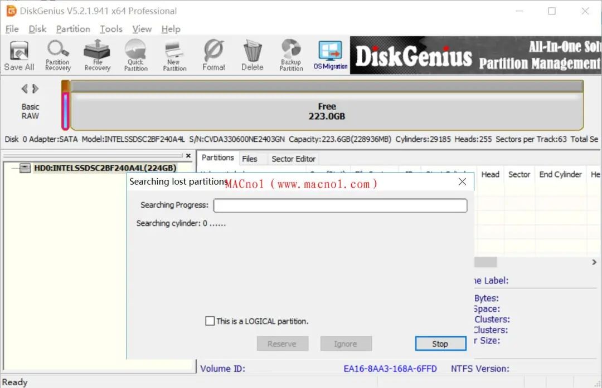602x388 pixels.
Task: Open the Disk menu
Action: tap(38, 29)
